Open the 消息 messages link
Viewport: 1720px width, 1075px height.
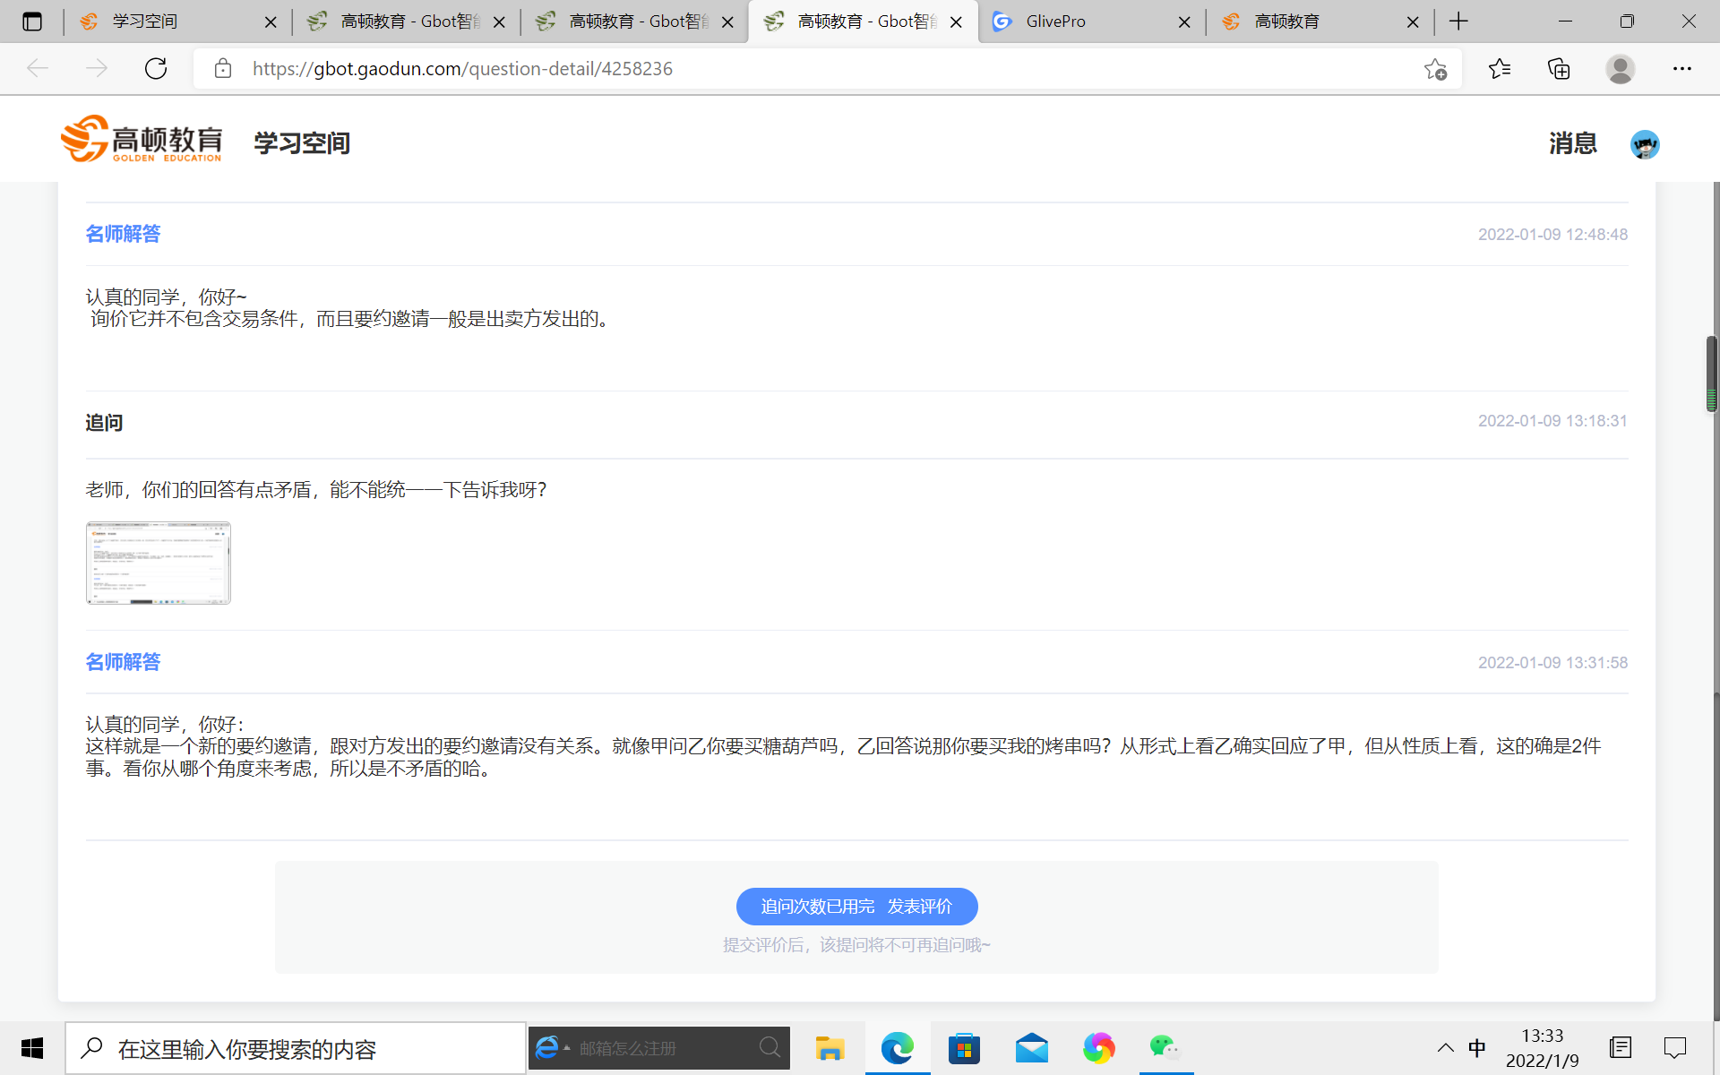point(1572,143)
